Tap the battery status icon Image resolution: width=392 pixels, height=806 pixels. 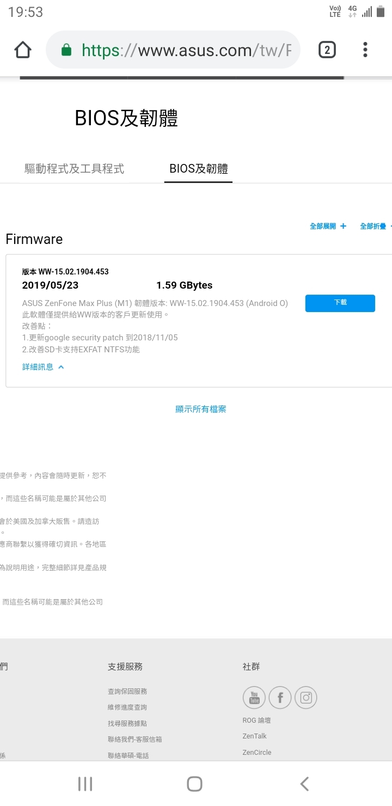[380, 11]
